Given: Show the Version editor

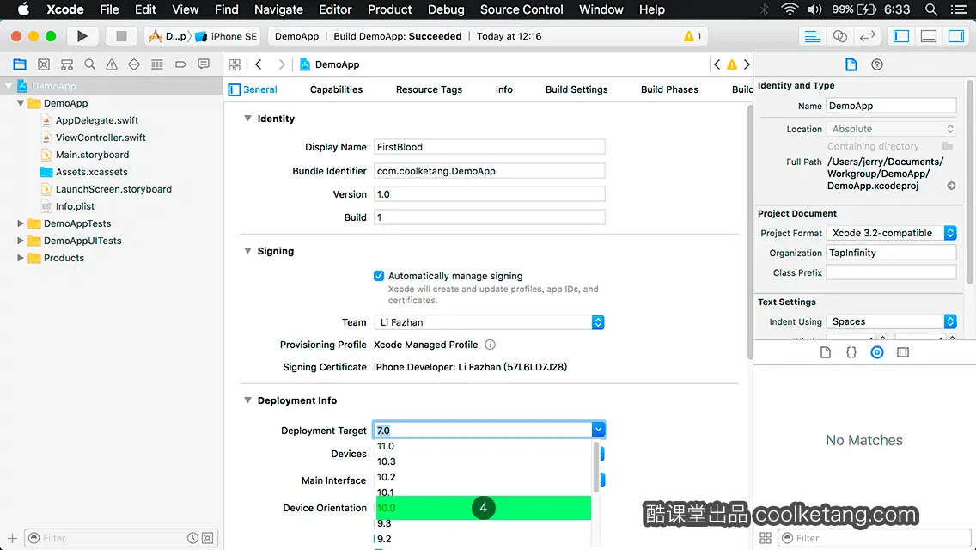Looking at the screenshot, I should tap(867, 36).
